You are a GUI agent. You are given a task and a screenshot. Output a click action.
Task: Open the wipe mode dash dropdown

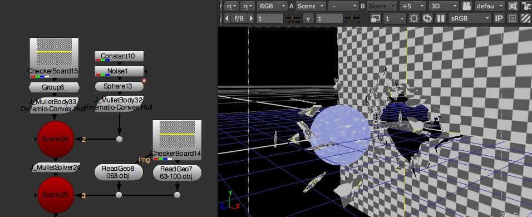343,6
